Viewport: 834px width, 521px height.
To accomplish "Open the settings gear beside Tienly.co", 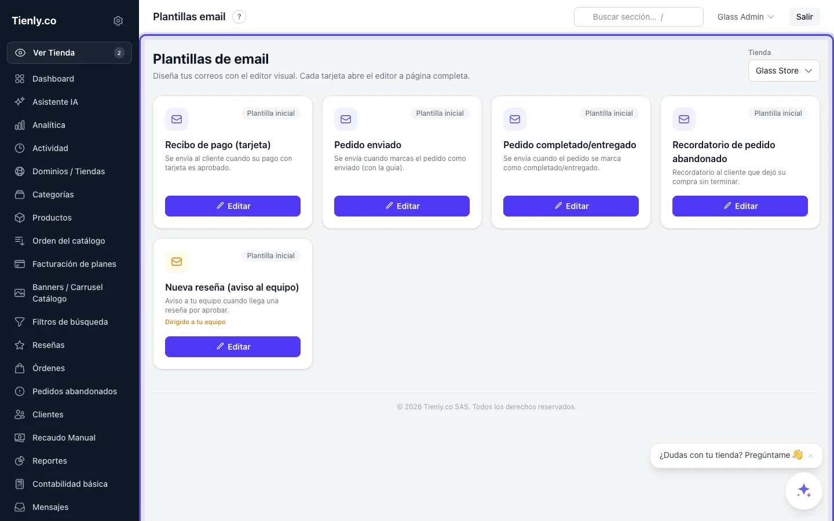I will coord(118,21).
